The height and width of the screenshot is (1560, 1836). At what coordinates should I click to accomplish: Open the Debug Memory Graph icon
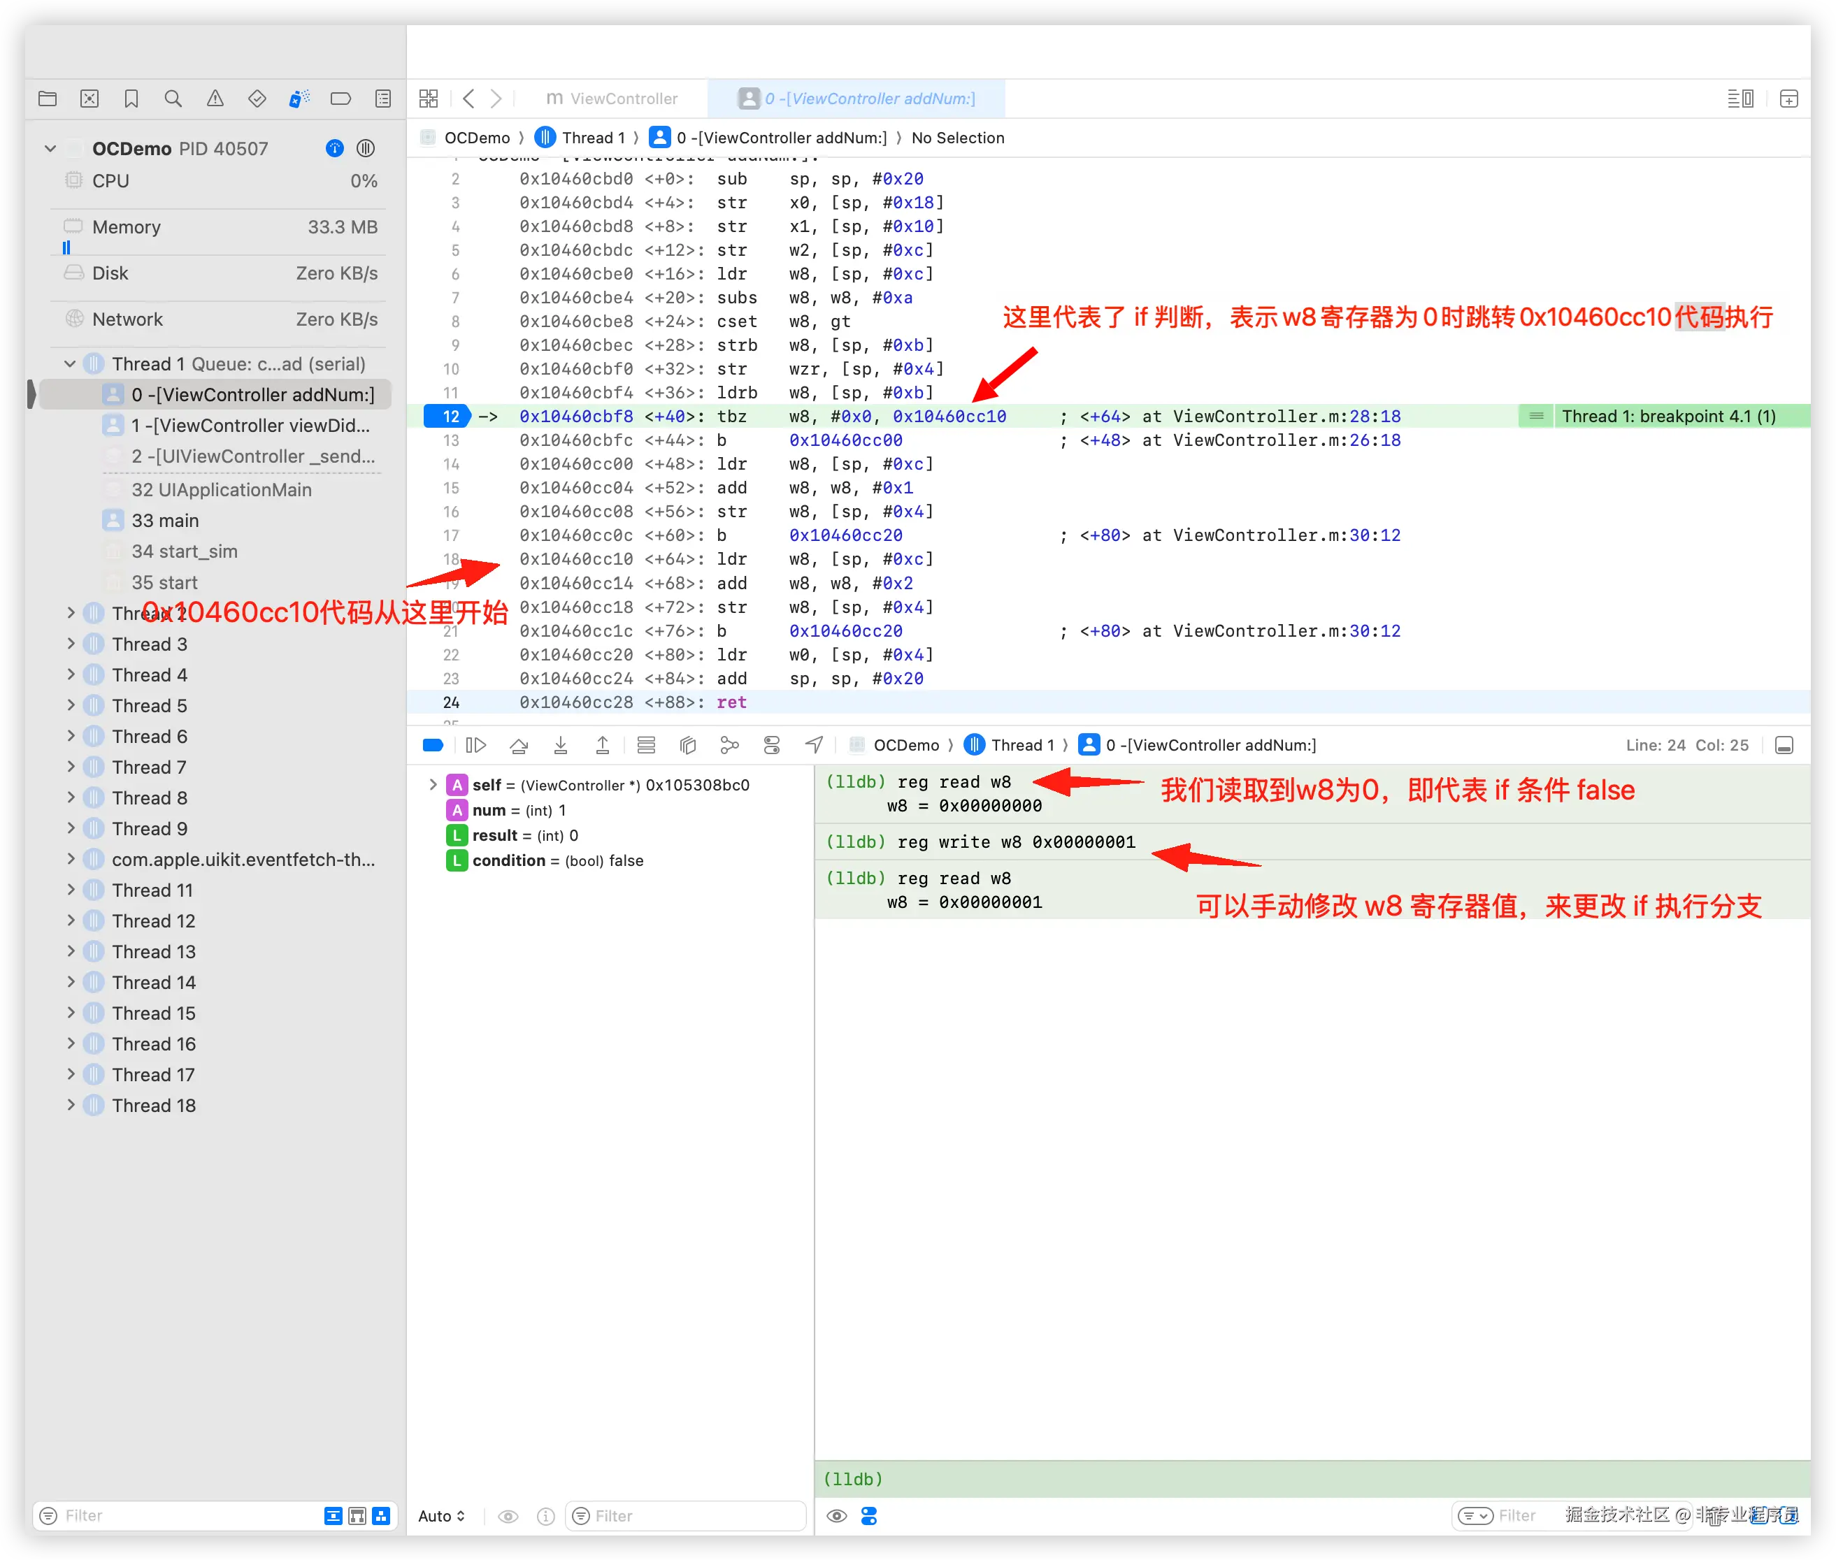tap(729, 746)
